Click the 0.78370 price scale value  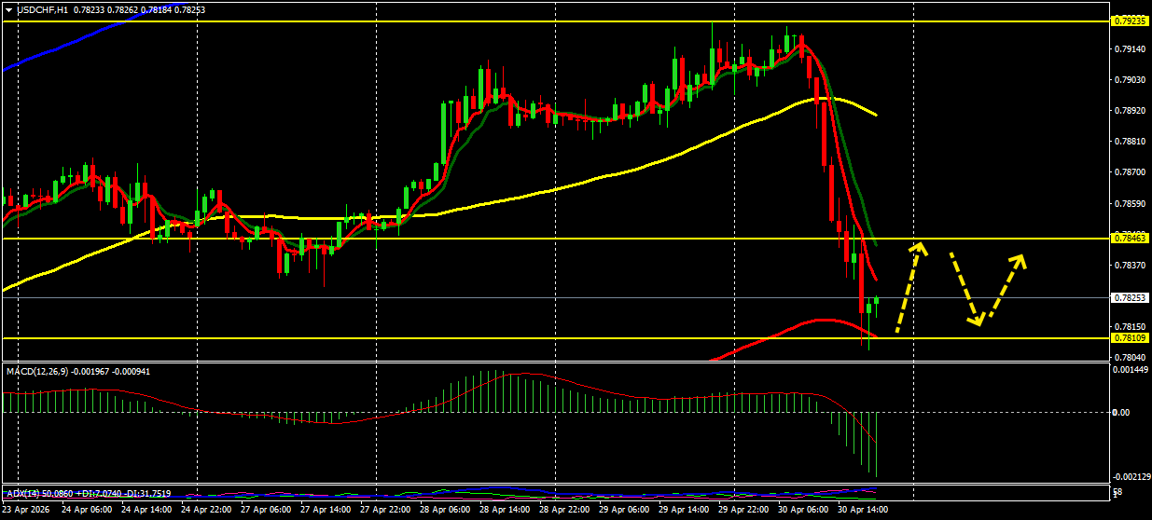pyautogui.click(x=1131, y=266)
